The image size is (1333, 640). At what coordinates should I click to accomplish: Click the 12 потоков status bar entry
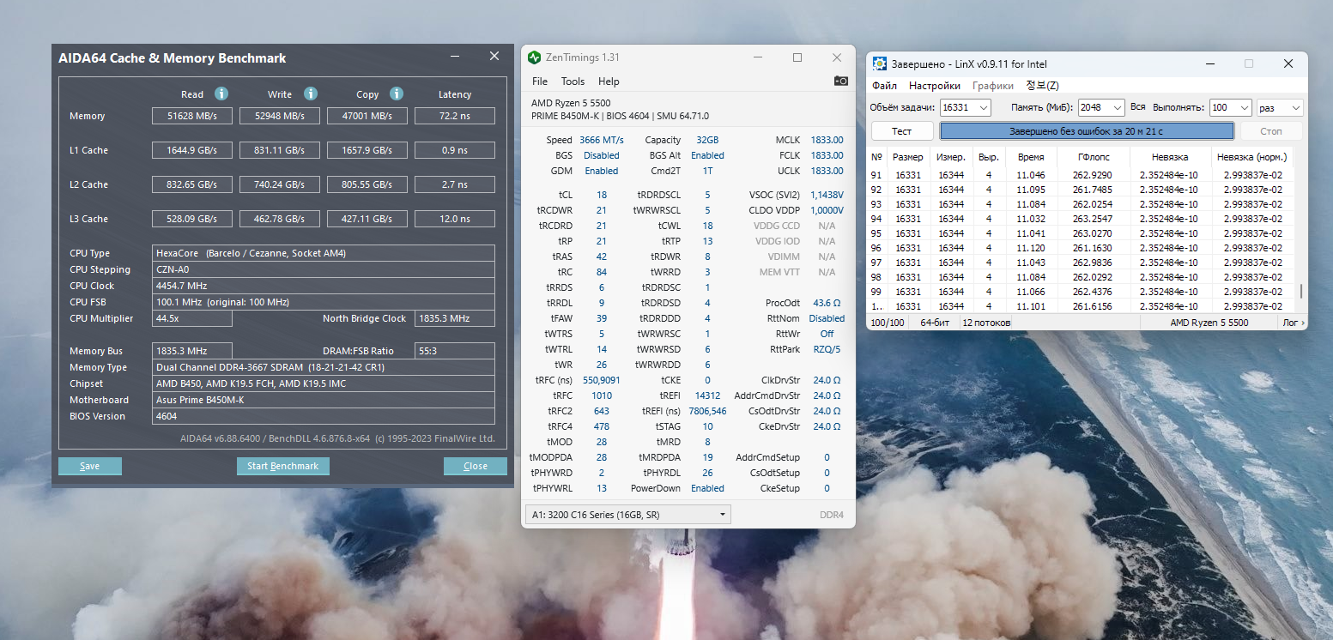point(986,323)
